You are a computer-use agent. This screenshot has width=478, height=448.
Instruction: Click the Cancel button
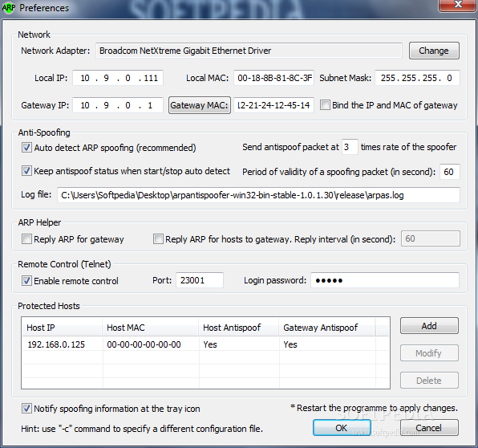[x=429, y=428]
